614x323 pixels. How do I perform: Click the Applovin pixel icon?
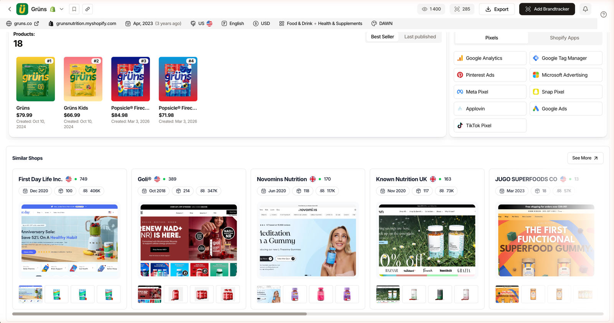tap(460, 109)
